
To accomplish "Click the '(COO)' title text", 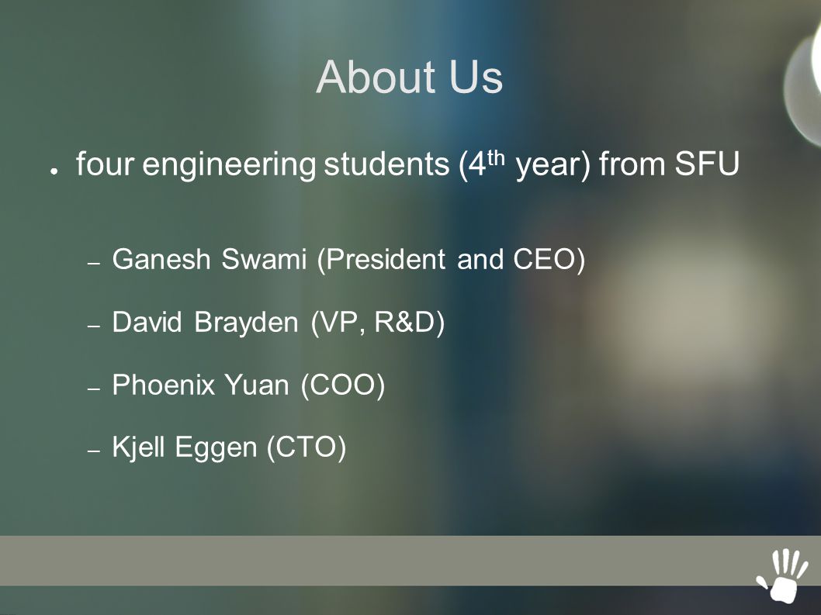I will click(x=343, y=385).
